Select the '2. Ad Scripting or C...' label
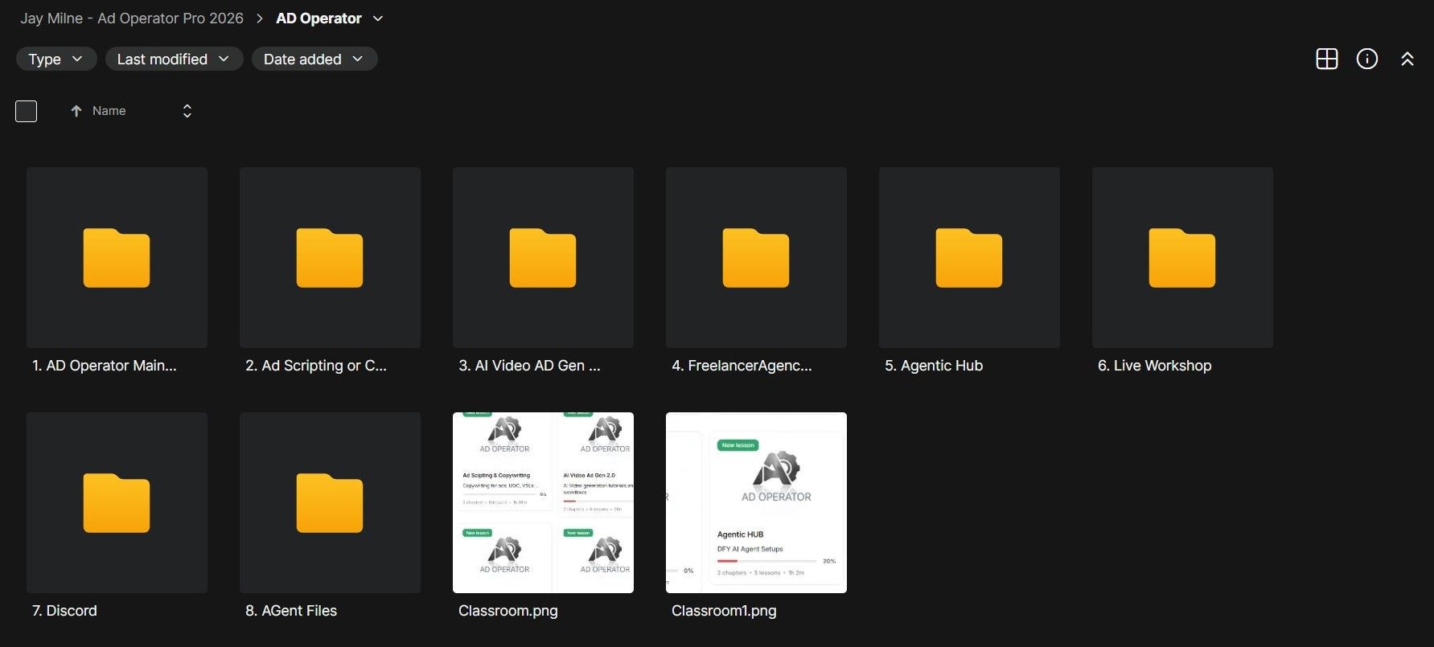Image resolution: width=1434 pixels, height=647 pixels. click(x=316, y=366)
